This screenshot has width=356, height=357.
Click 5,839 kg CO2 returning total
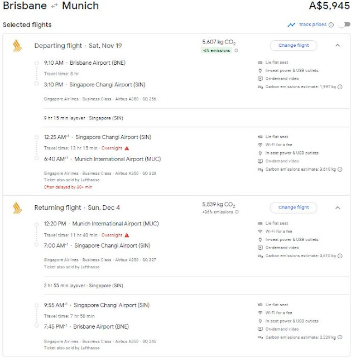pos(219,205)
